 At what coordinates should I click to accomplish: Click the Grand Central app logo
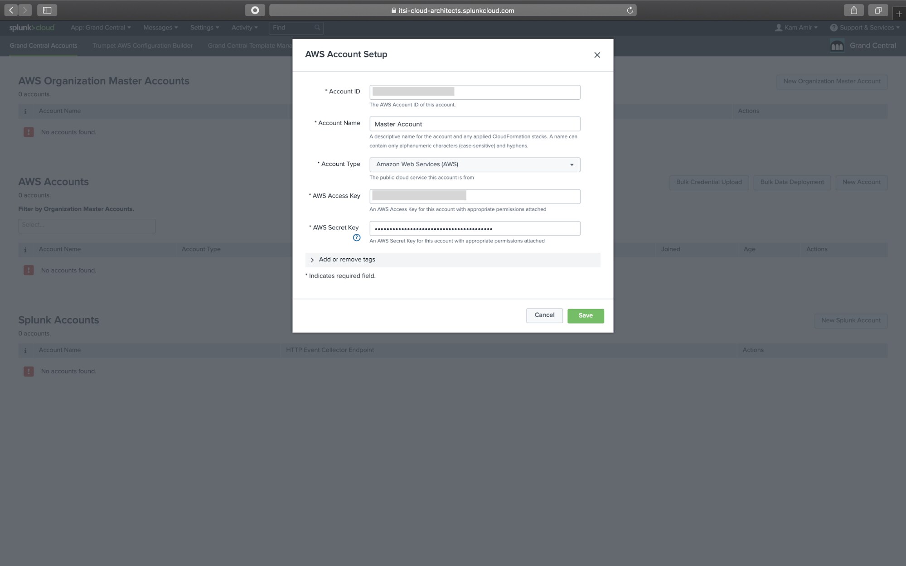(837, 46)
